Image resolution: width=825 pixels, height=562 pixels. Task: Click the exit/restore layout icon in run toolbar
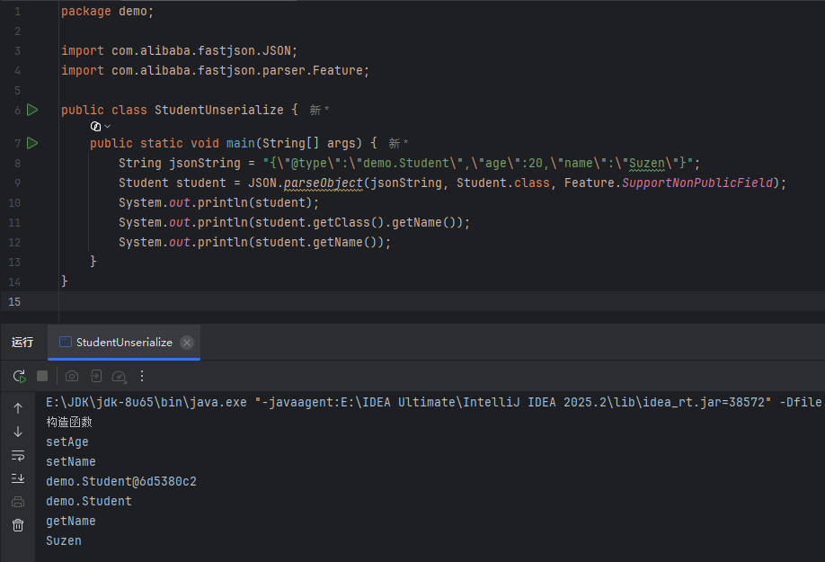pos(96,376)
